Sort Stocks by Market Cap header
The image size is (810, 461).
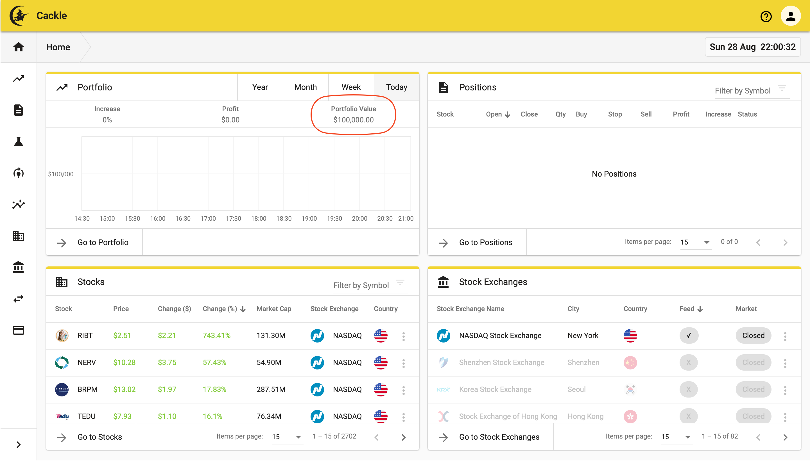pyautogui.click(x=274, y=309)
